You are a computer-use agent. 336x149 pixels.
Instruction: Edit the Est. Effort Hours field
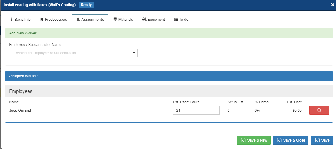[196, 110]
